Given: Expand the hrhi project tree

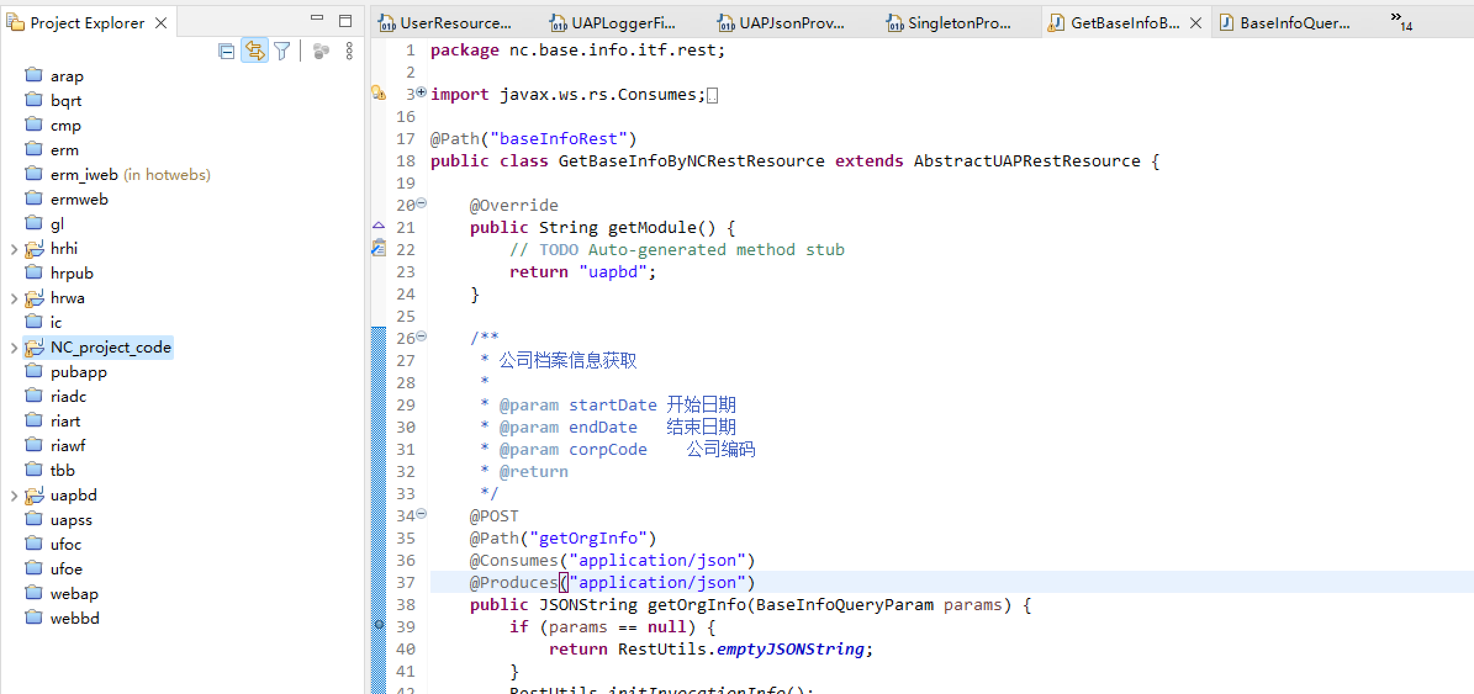Looking at the screenshot, I should (14, 250).
